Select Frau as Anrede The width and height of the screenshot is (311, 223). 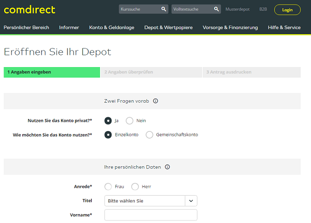(108, 186)
